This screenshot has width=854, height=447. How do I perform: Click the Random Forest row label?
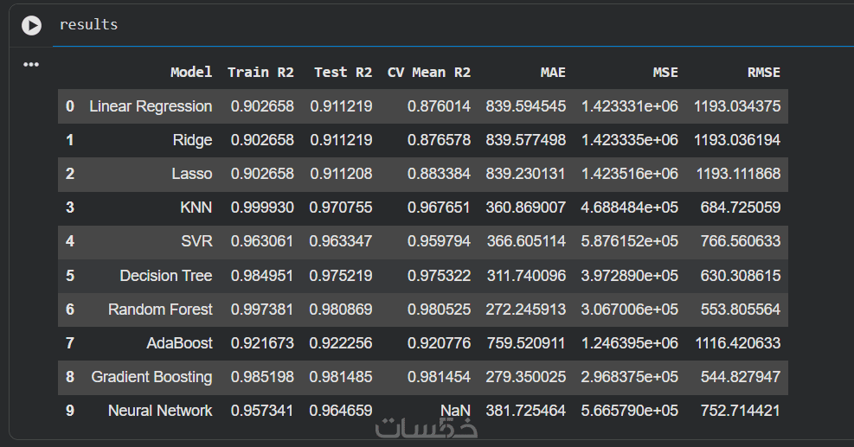[160, 310]
